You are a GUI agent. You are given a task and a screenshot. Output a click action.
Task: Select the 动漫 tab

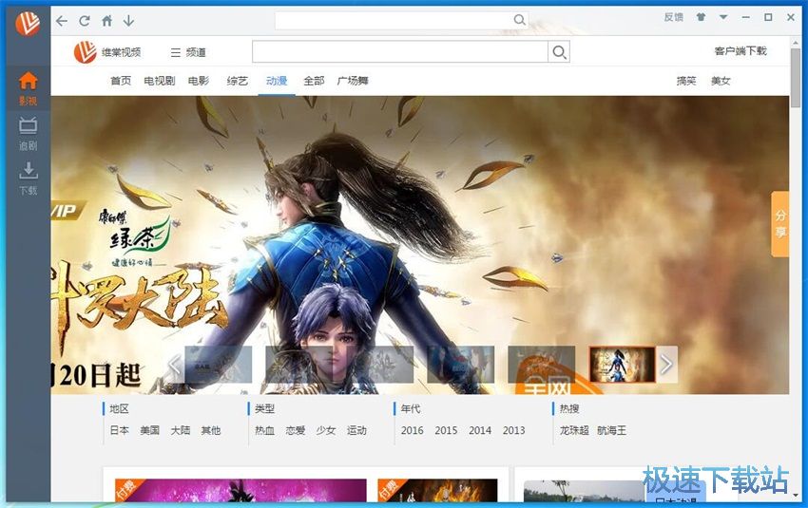pyautogui.click(x=277, y=81)
